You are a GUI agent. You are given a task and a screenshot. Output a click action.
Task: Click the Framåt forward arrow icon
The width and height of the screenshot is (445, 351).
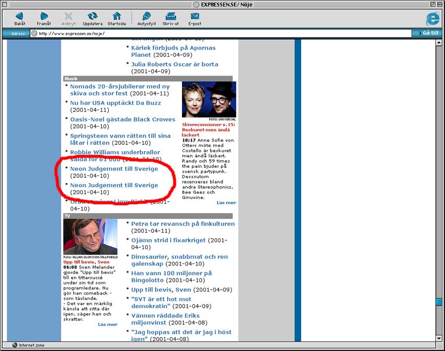[44, 16]
